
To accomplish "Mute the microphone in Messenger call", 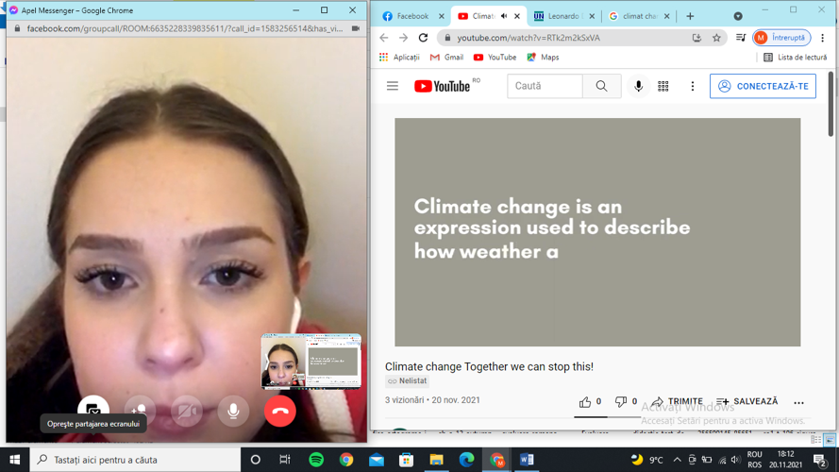I will pyautogui.click(x=233, y=411).
